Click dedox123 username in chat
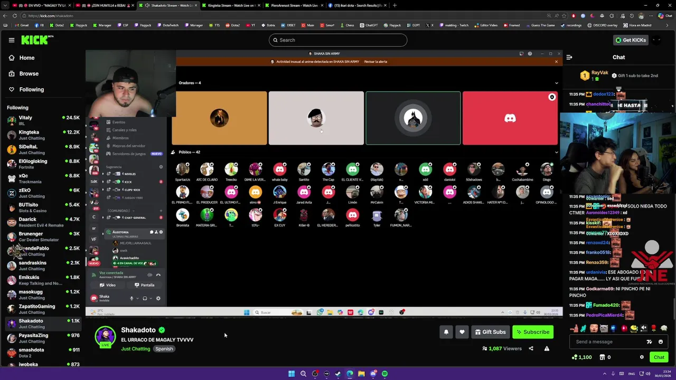The image size is (676, 380). [x=603, y=94]
